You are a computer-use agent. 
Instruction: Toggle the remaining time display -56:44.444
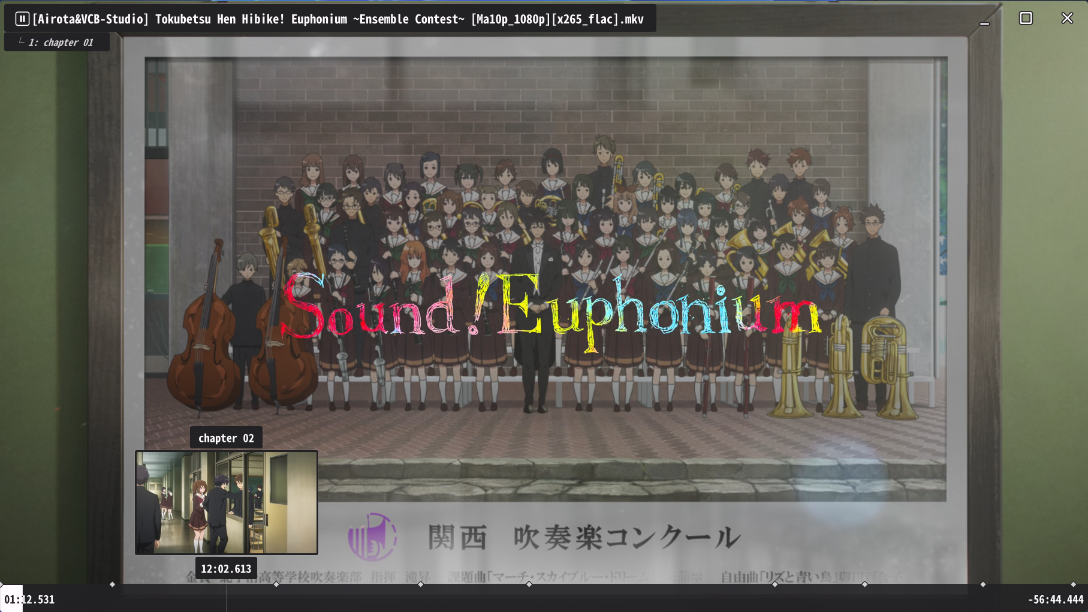click(1056, 599)
